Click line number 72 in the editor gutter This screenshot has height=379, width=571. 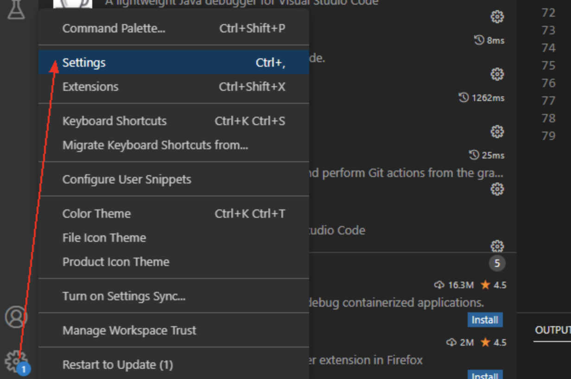(548, 13)
